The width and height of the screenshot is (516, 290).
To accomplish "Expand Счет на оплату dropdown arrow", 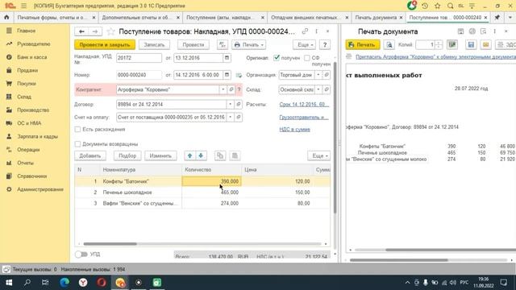I will click(x=231, y=117).
